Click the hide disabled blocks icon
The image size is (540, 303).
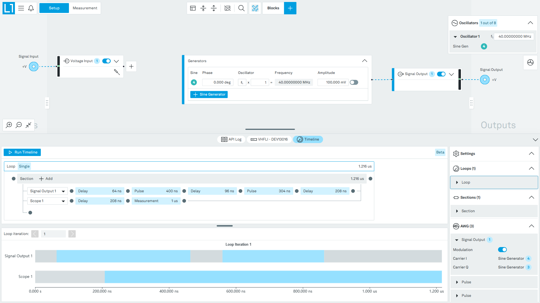(227, 8)
